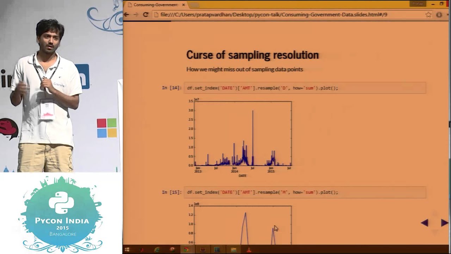Click the Pratap profile button
This screenshot has height=254, width=451.
(x=418, y=4)
